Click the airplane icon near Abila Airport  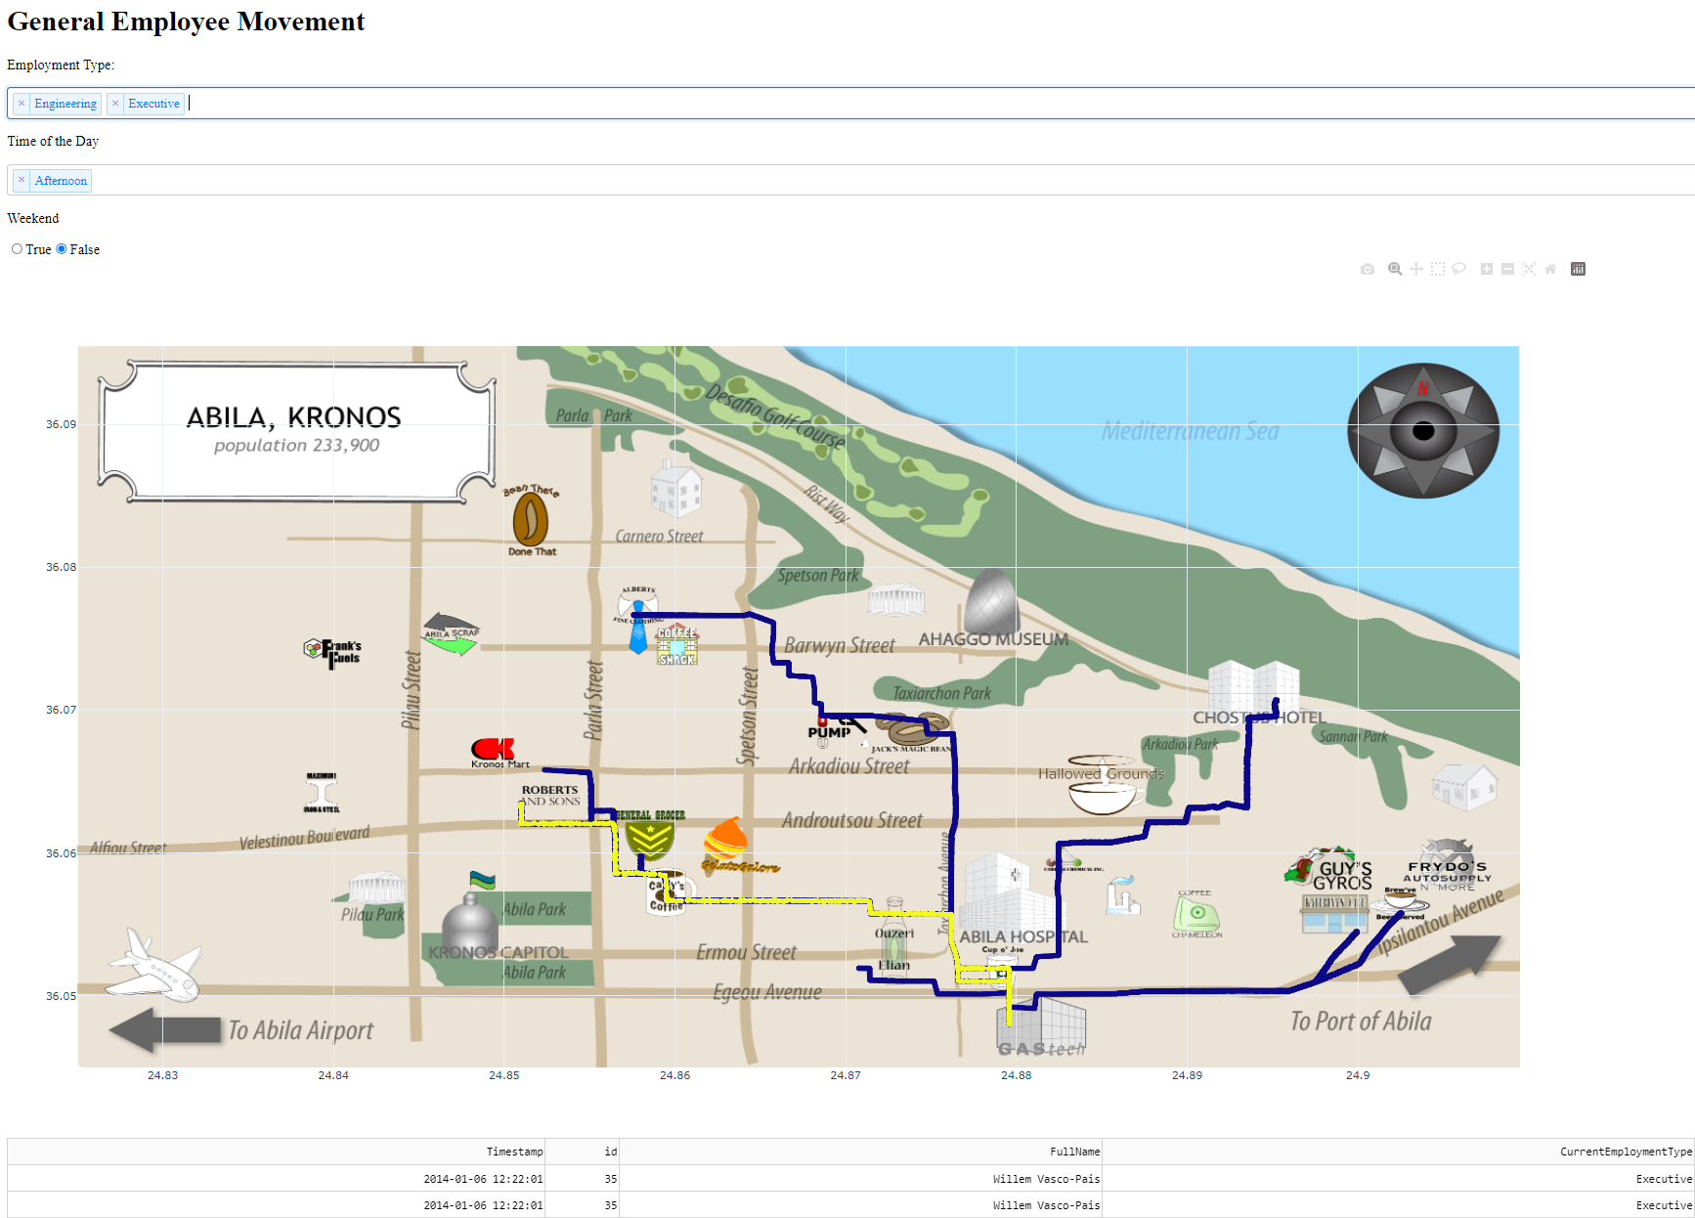tap(154, 966)
